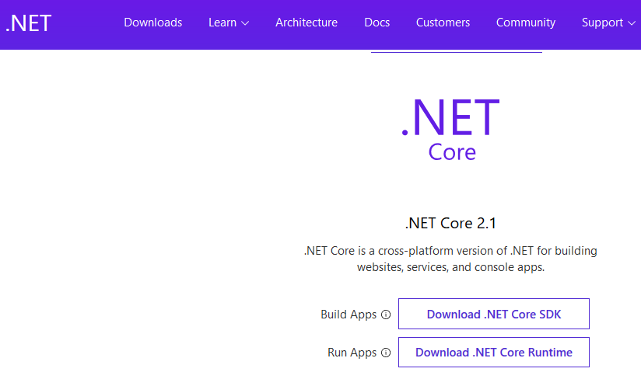Expand the Support dropdown menu
The height and width of the screenshot is (372, 641).
[608, 23]
